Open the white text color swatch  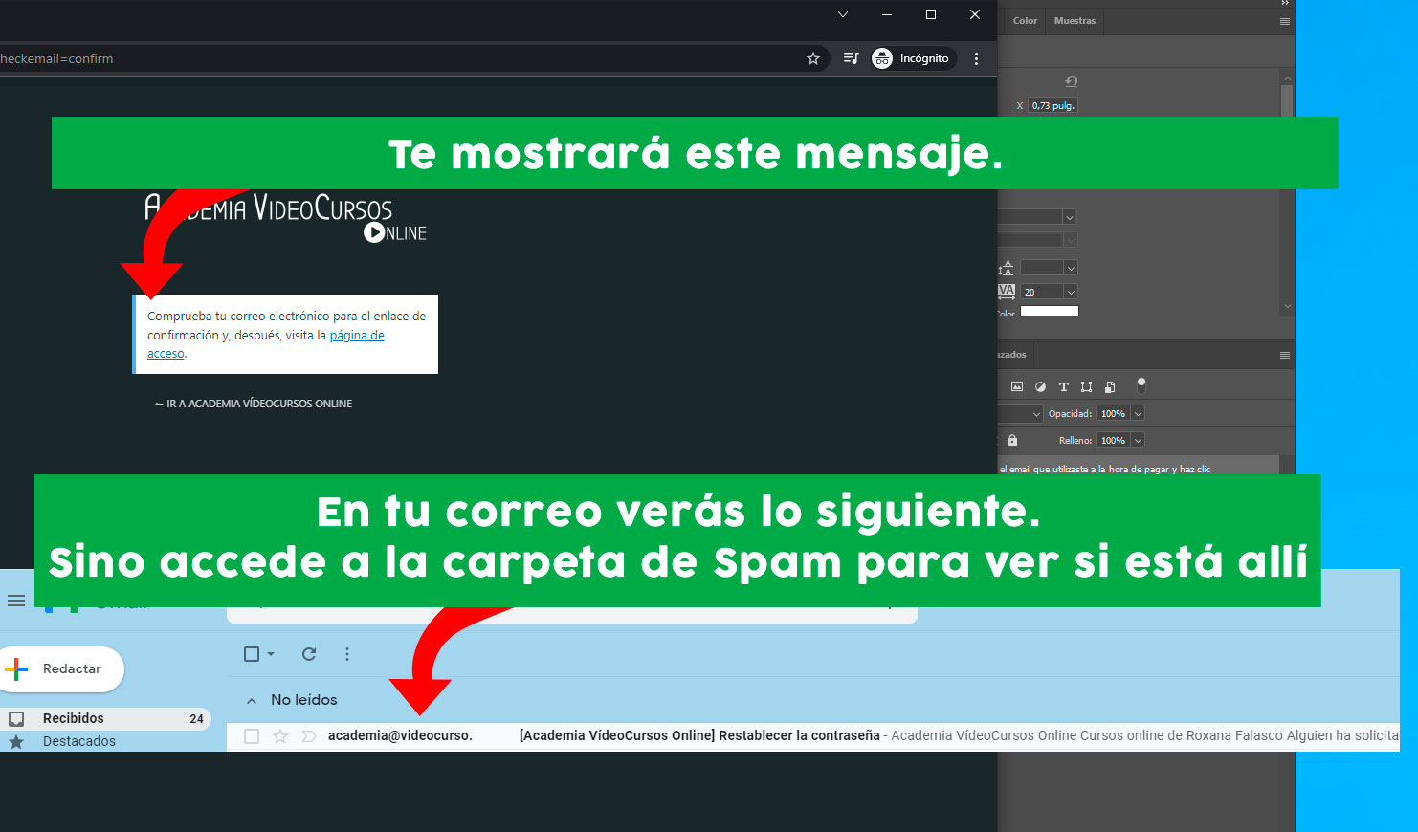pos(1050,311)
